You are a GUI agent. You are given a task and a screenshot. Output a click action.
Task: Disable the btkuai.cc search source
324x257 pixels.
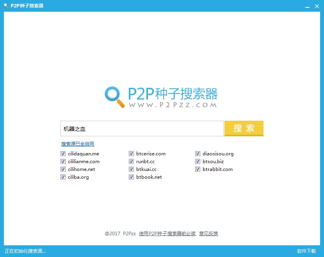pos(132,169)
